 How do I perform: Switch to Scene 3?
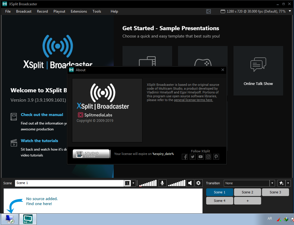(275, 192)
